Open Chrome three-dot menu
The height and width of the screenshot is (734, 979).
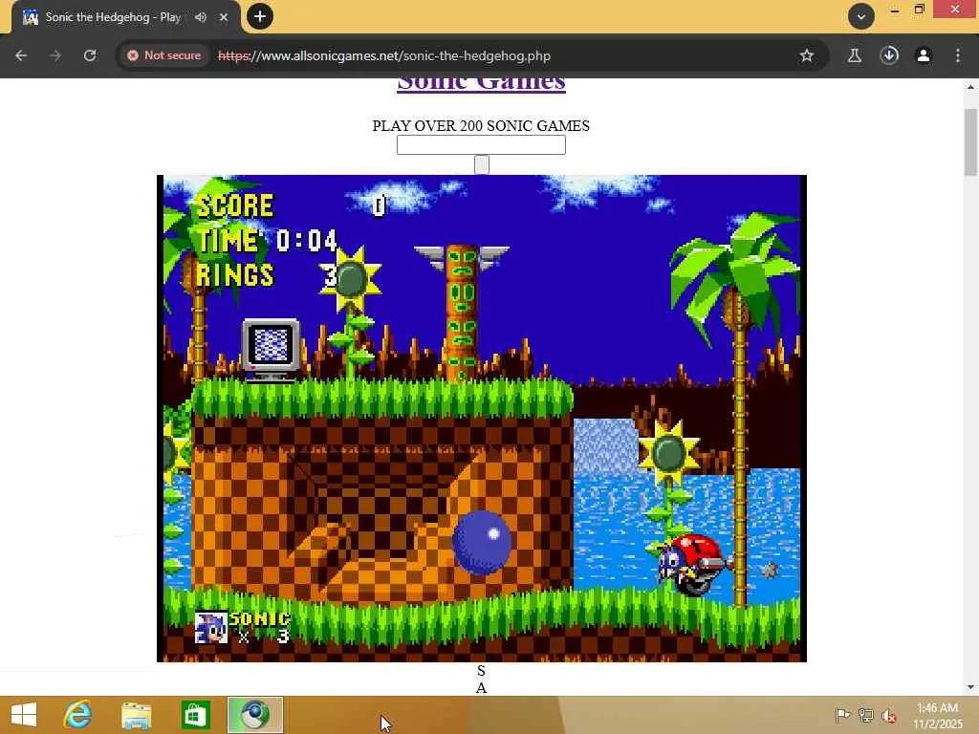tap(958, 55)
